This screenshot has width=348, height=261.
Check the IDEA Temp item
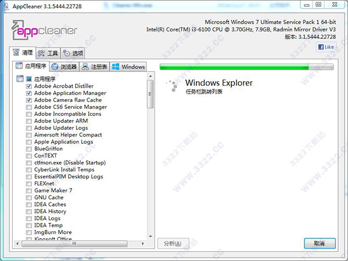tap(29, 225)
